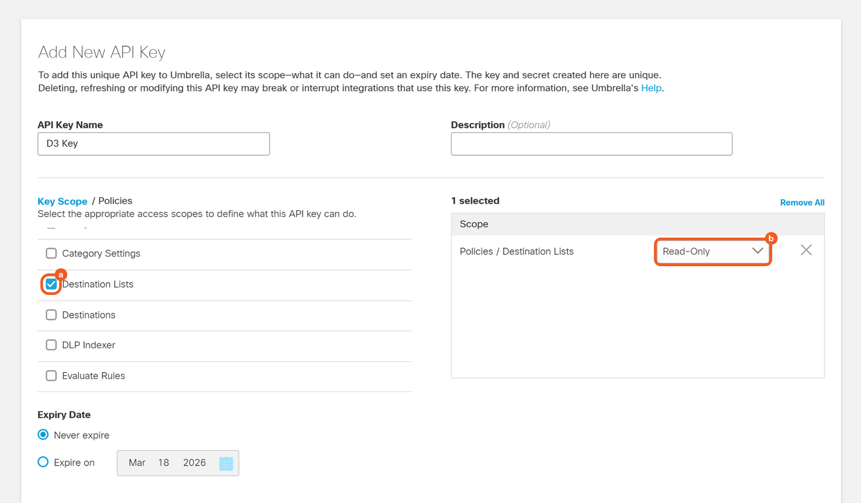Screen dimensions: 861x503
Task: Open Umbrella's Help link
Action: (651, 88)
